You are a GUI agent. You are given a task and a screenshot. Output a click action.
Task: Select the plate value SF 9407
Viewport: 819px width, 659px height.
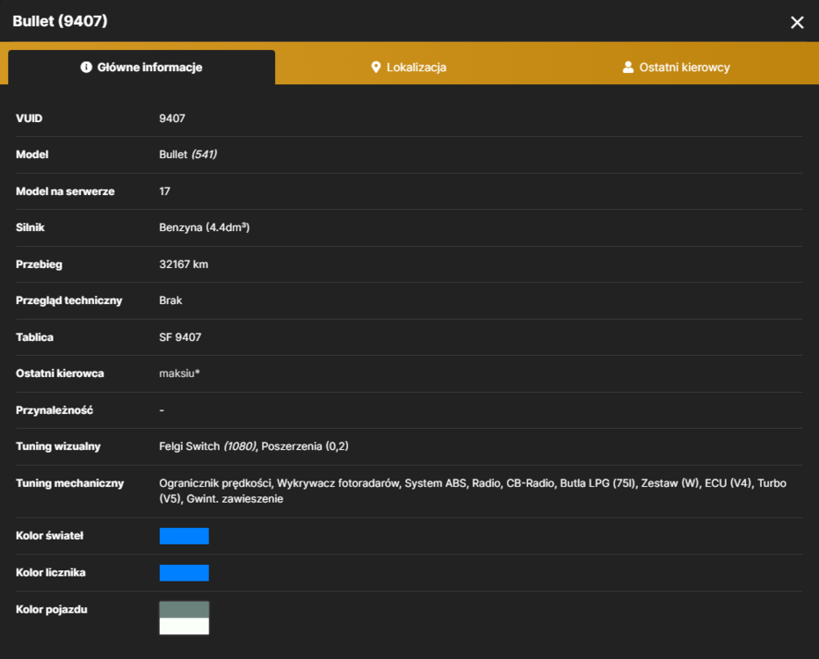tap(180, 337)
